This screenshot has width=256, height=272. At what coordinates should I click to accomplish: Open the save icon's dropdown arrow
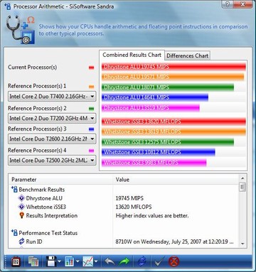(59, 262)
